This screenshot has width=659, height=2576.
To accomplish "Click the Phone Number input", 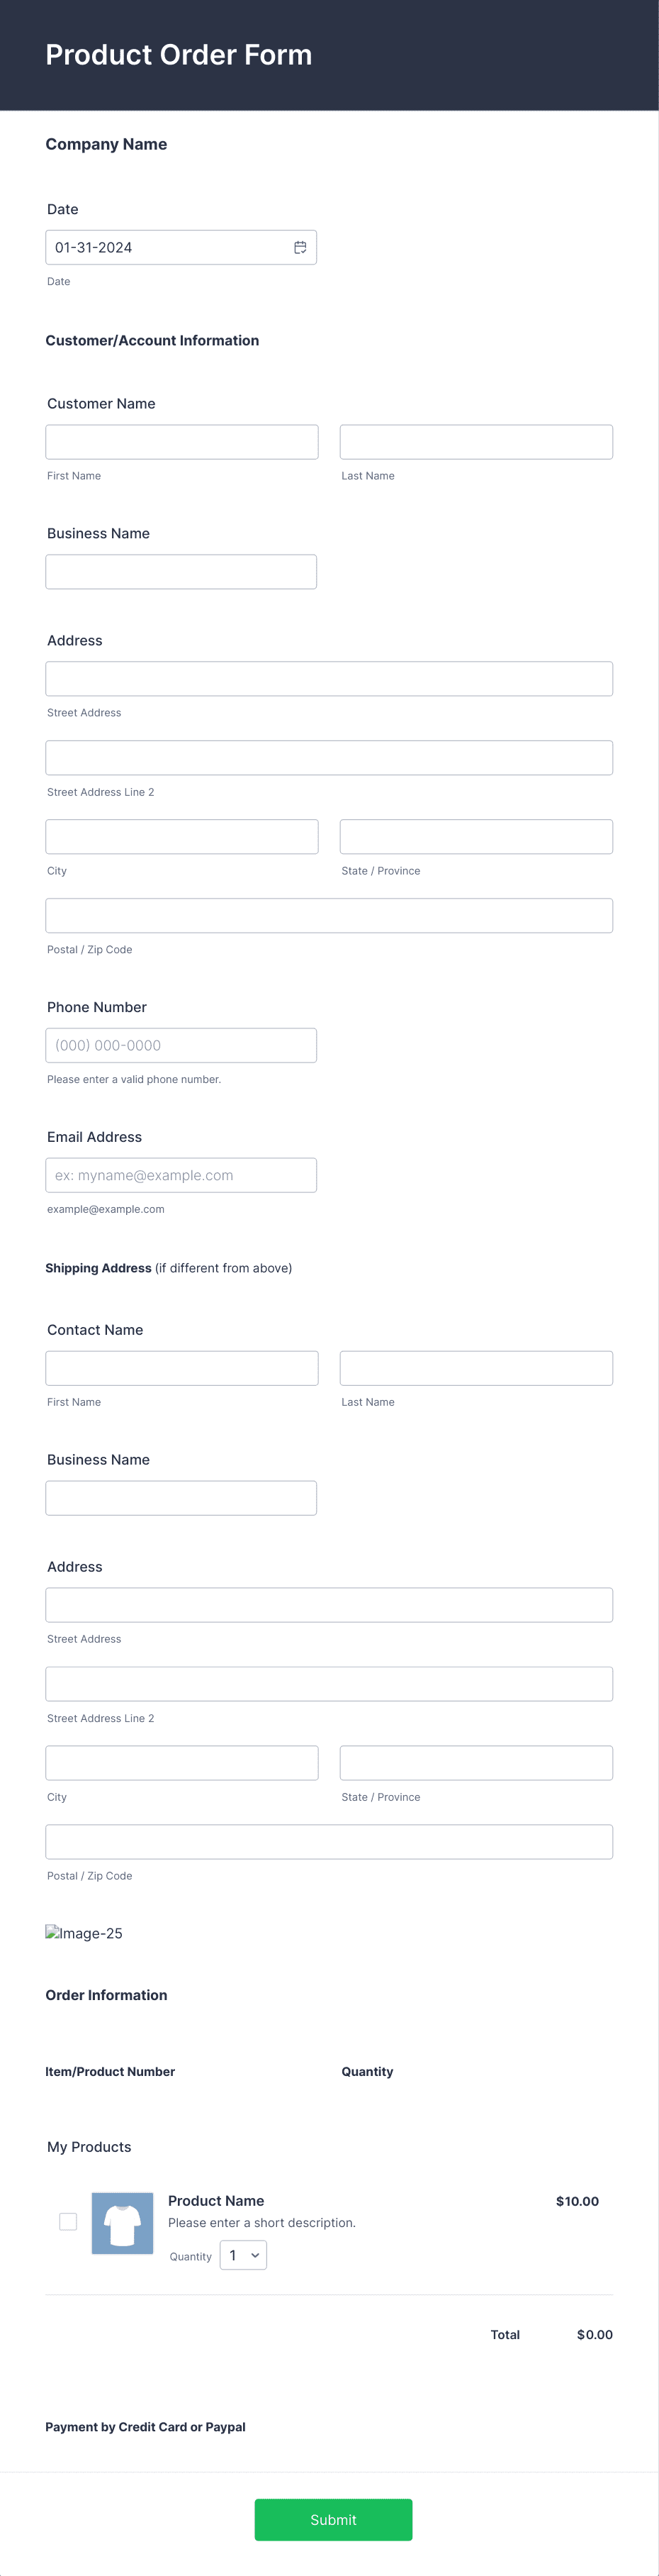I will (181, 1045).
